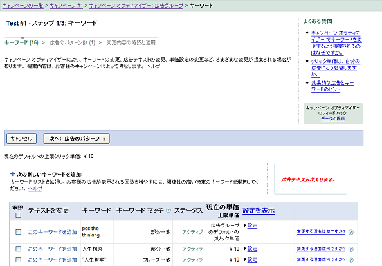Click 広告グループのデフォルトのクリック単価 cell
Screen dimensions: 382x266
pos(223,232)
